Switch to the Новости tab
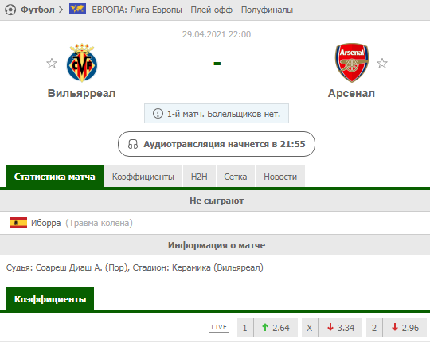The height and width of the screenshot is (343, 430). point(280,177)
